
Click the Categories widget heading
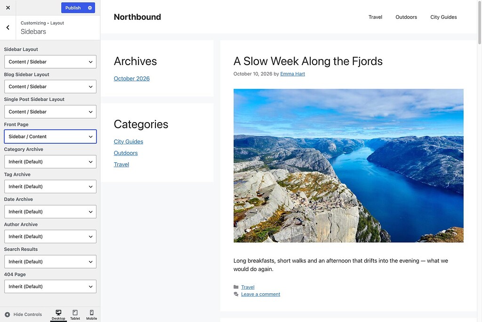tap(141, 124)
